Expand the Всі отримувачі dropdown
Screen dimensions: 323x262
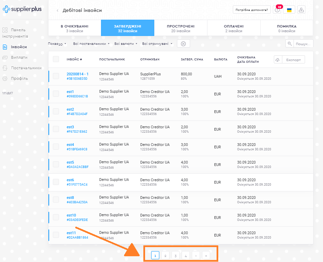157,43
